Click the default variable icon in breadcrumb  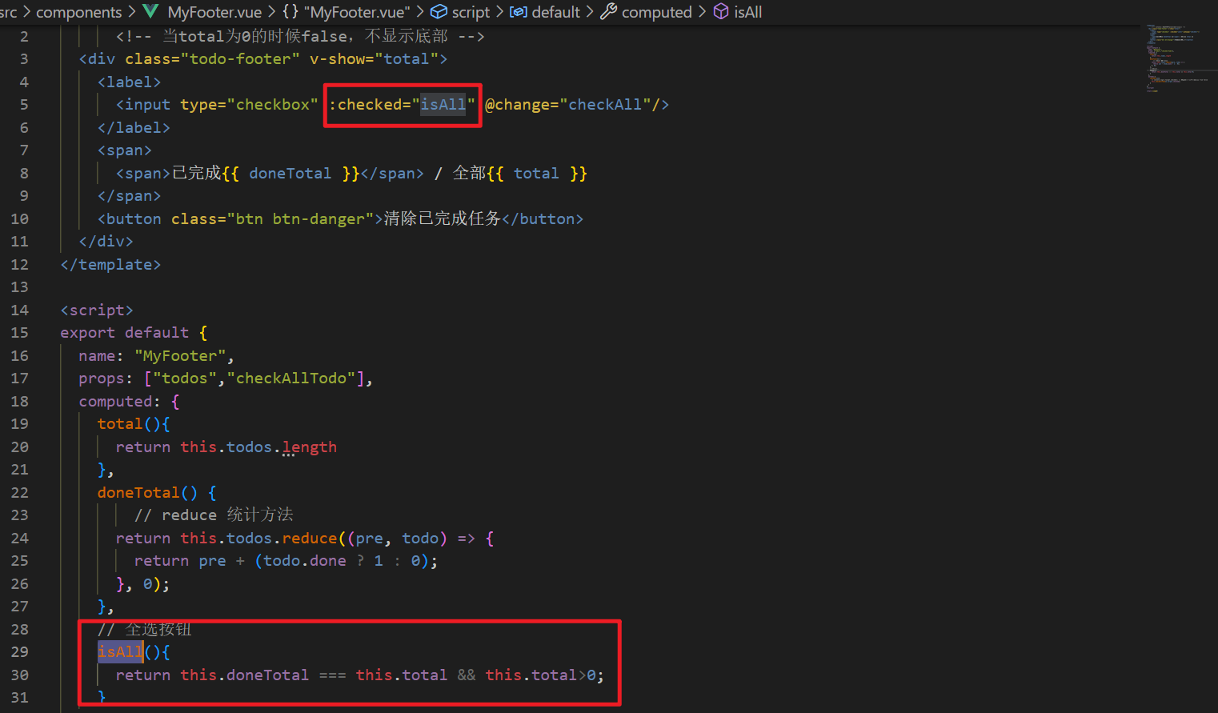tap(519, 12)
